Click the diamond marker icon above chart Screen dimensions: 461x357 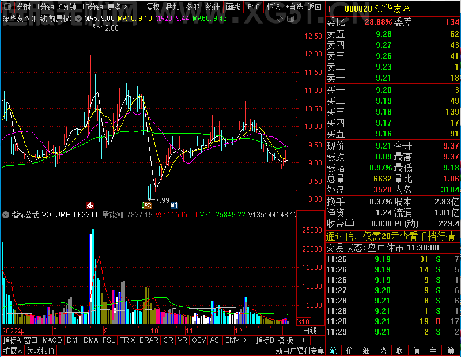coord(280,19)
